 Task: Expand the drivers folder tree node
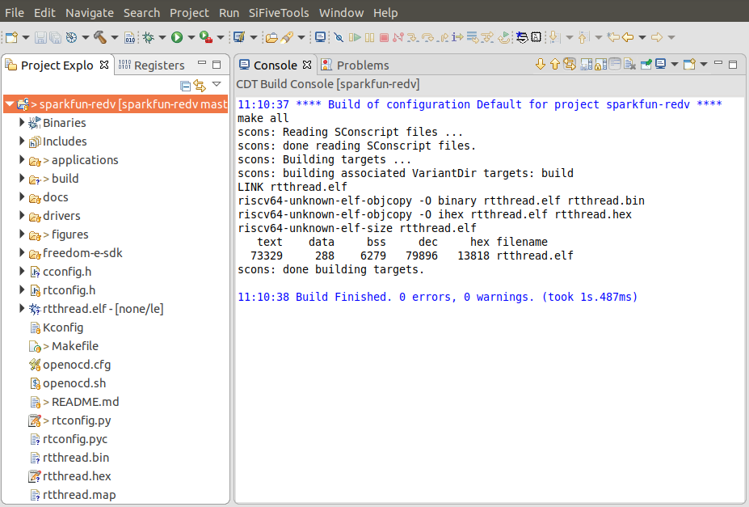click(x=23, y=216)
